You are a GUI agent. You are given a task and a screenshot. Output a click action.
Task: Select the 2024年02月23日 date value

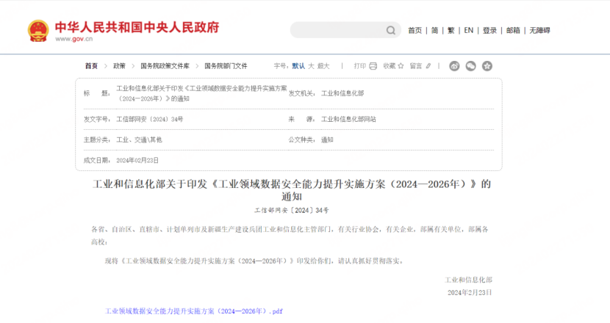pyautogui.click(x=137, y=161)
